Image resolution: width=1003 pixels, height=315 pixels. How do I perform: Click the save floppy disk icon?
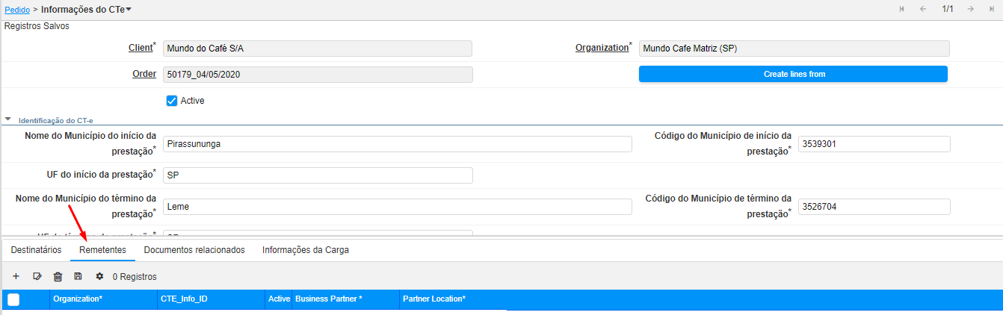[x=78, y=276]
